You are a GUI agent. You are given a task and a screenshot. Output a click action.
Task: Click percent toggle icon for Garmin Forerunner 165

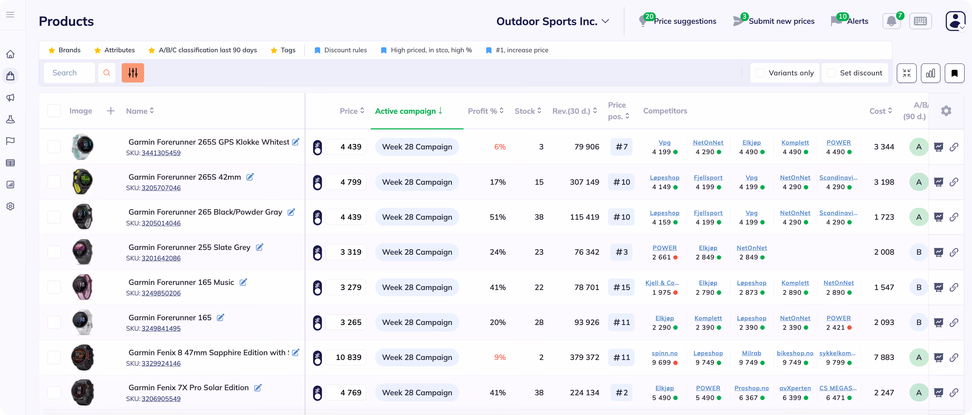317,323
